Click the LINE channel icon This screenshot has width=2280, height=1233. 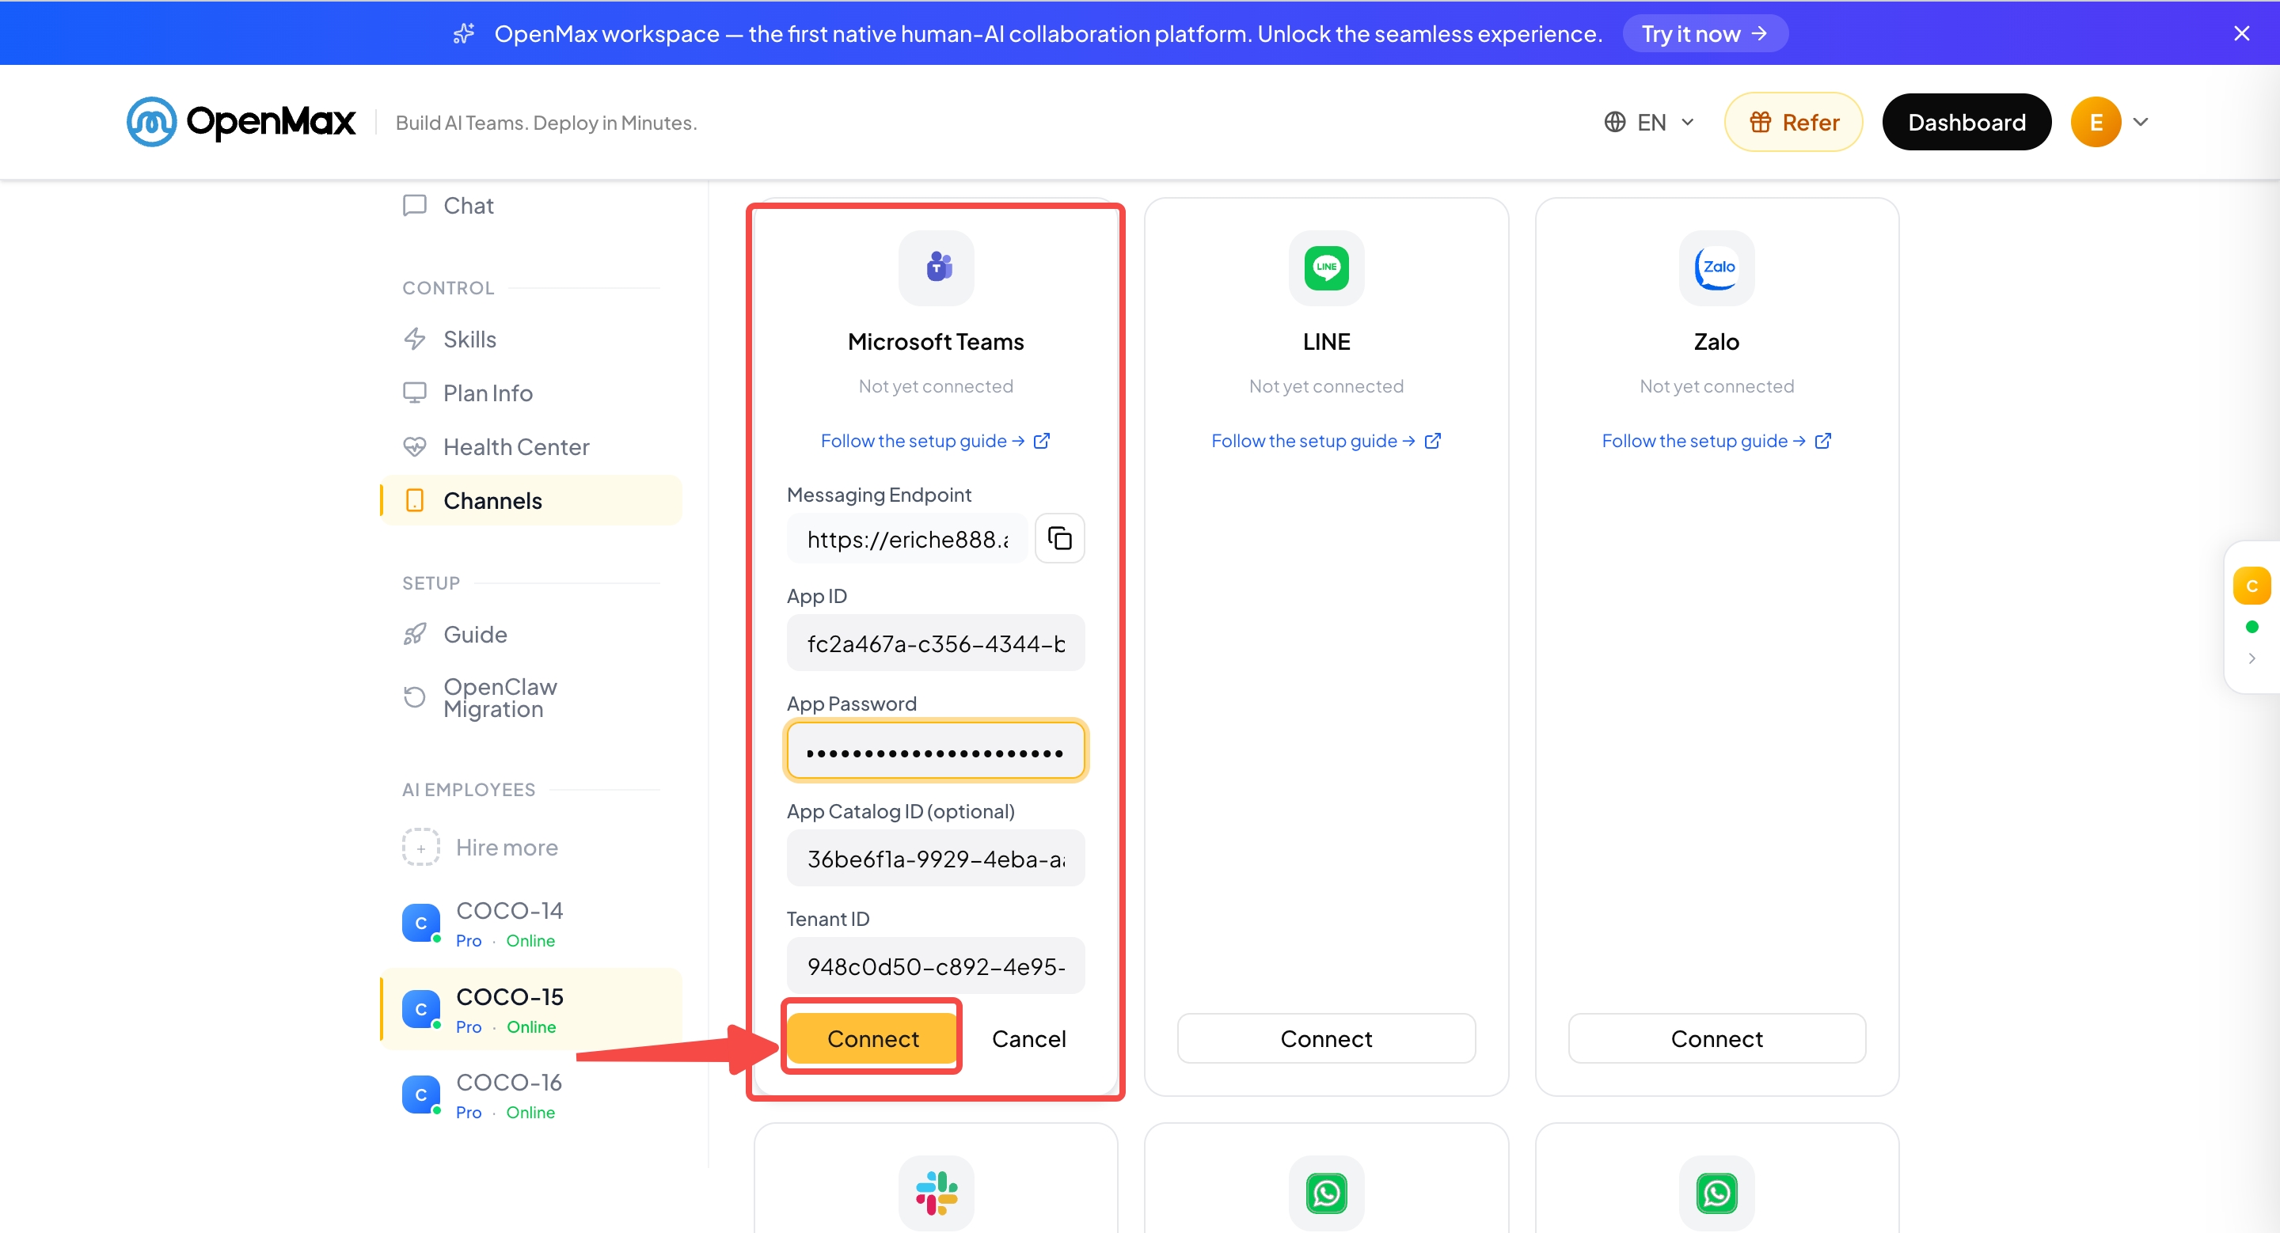[1326, 267]
